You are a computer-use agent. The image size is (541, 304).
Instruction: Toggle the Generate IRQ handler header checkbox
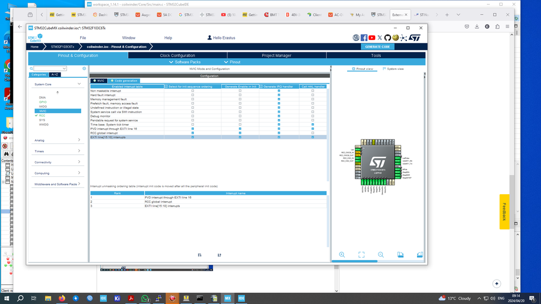click(261, 87)
